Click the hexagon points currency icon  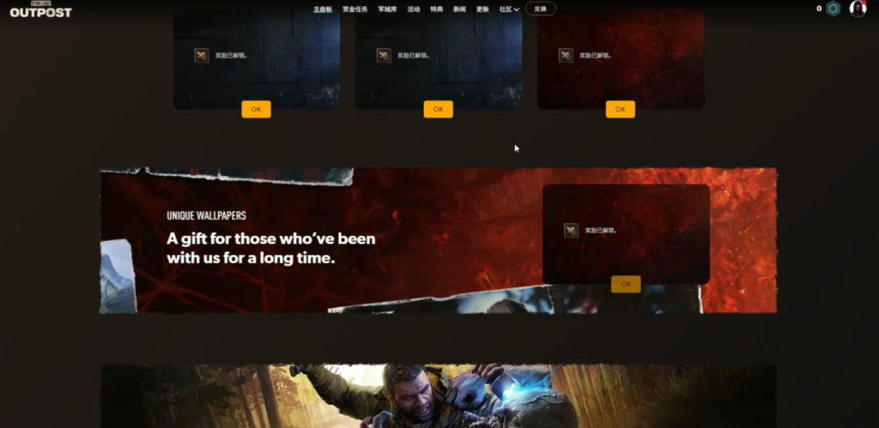click(832, 9)
